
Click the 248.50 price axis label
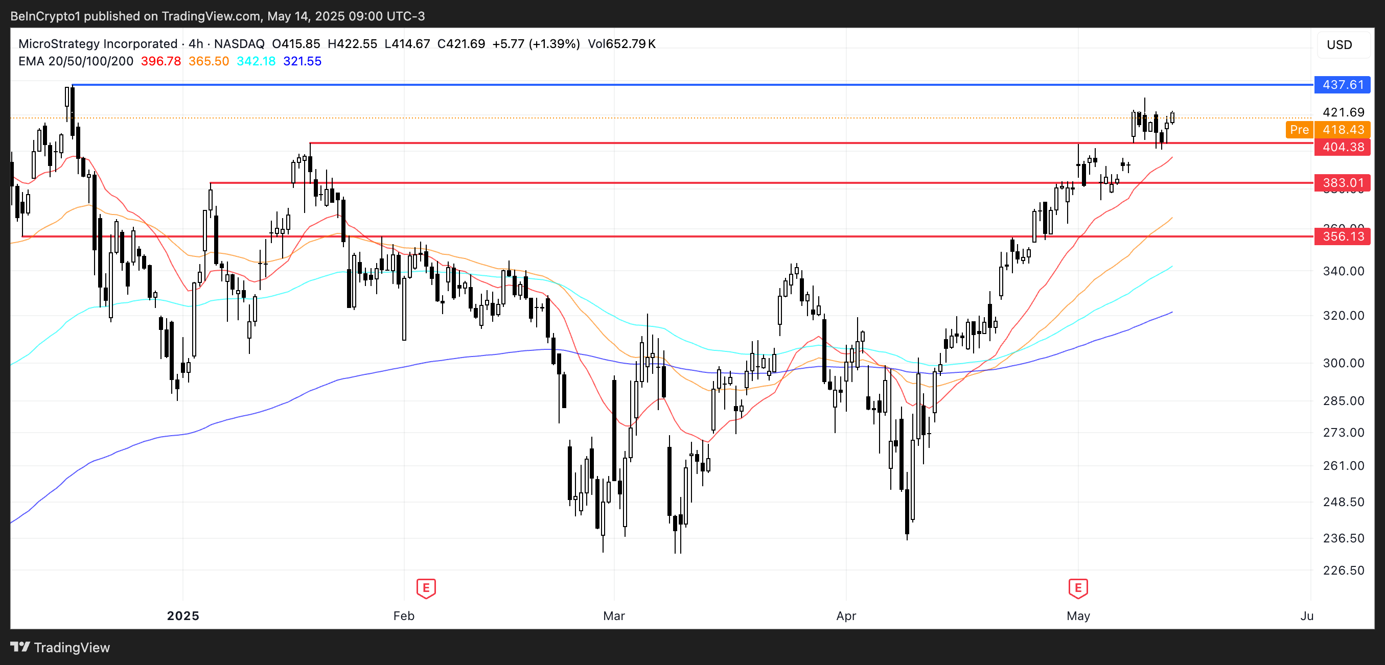point(1343,502)
